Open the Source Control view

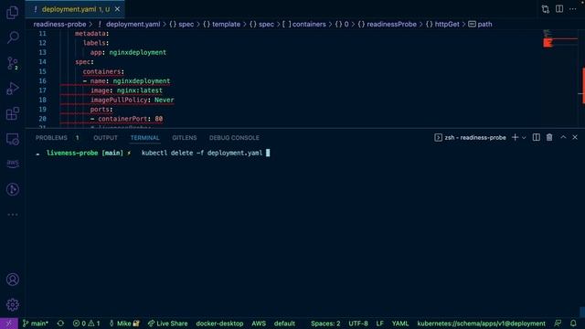click(x=12, y=63)
